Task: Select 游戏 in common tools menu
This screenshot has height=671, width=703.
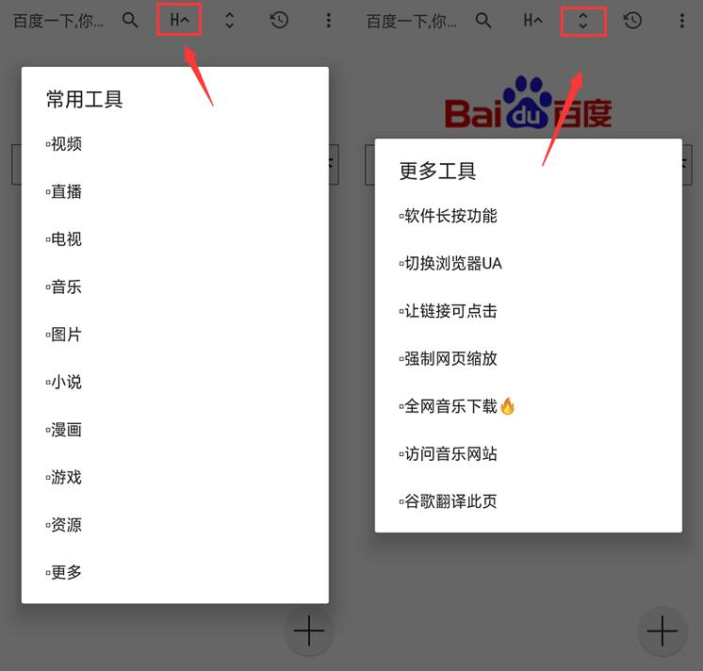Action: pos(64,477)
